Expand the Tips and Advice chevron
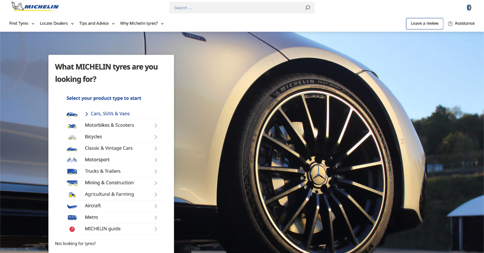This screenshot has width=484, height=253. click(x=113, y=24)
